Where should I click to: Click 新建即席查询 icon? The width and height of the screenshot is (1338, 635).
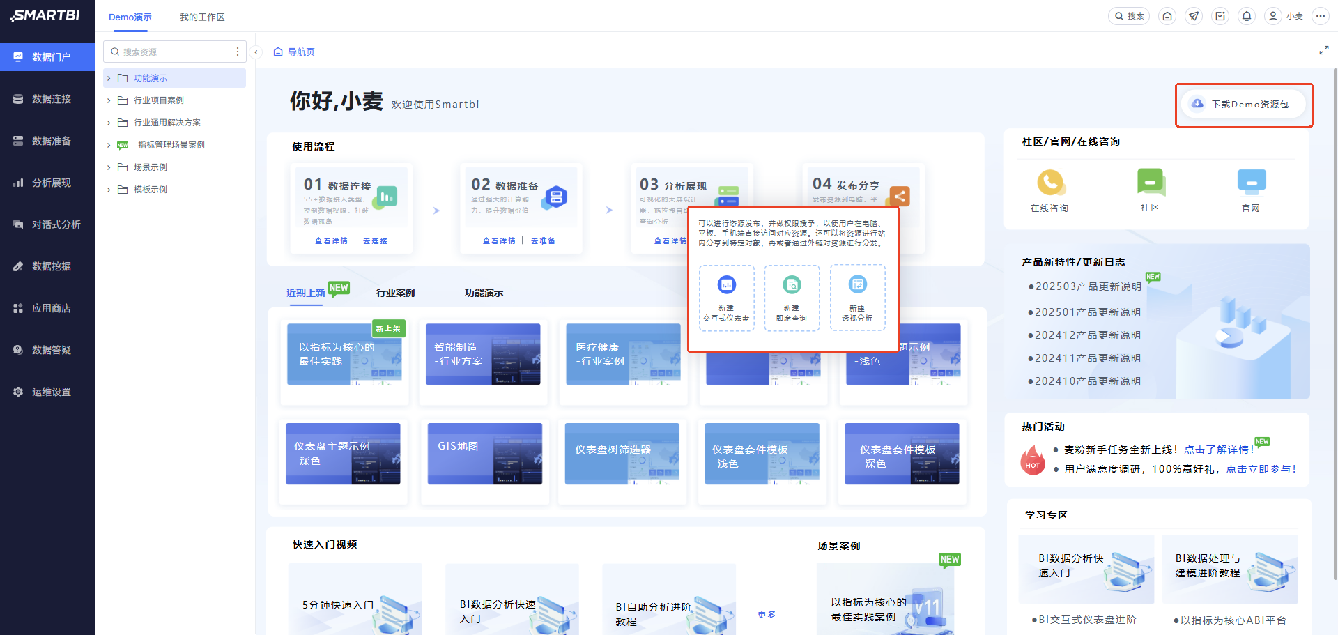(792, 285)
